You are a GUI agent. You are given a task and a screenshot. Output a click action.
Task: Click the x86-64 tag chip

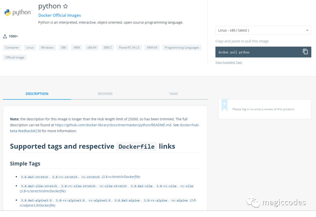(92, 48)
